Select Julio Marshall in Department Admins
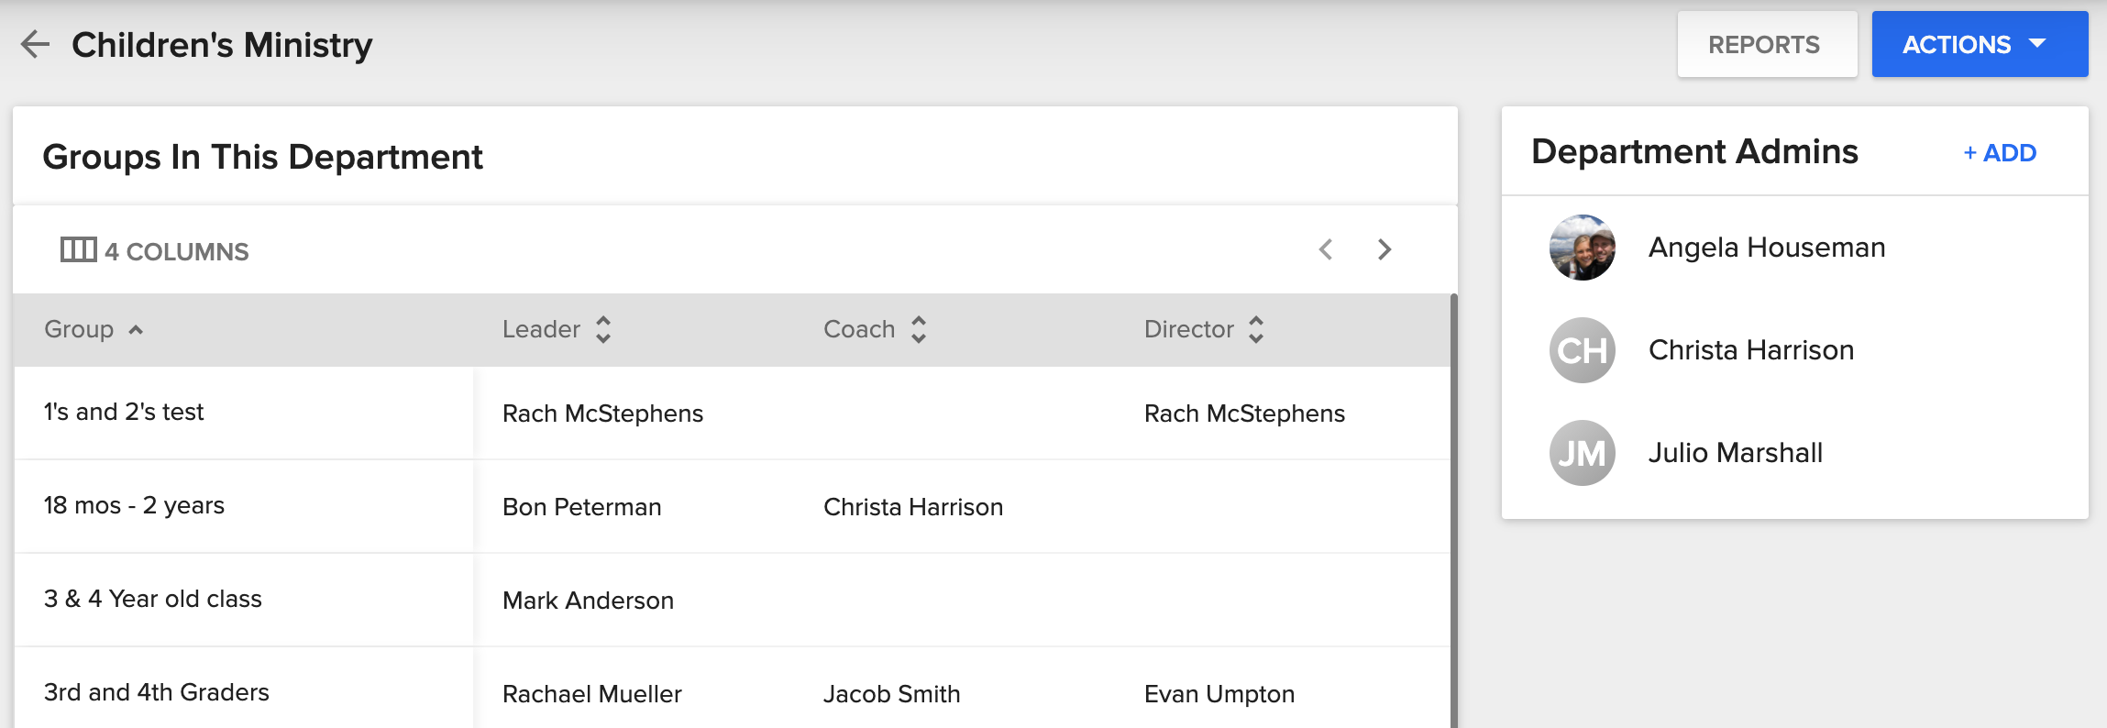2107x728 pixels. pyautogui.click(x=1735, y=453)
